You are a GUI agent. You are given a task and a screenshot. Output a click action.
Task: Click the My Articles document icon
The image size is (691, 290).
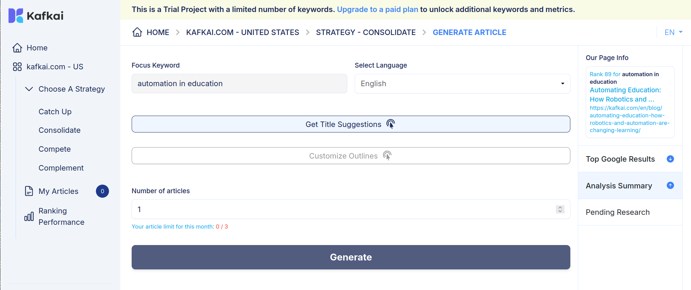(x=29, y=191)
